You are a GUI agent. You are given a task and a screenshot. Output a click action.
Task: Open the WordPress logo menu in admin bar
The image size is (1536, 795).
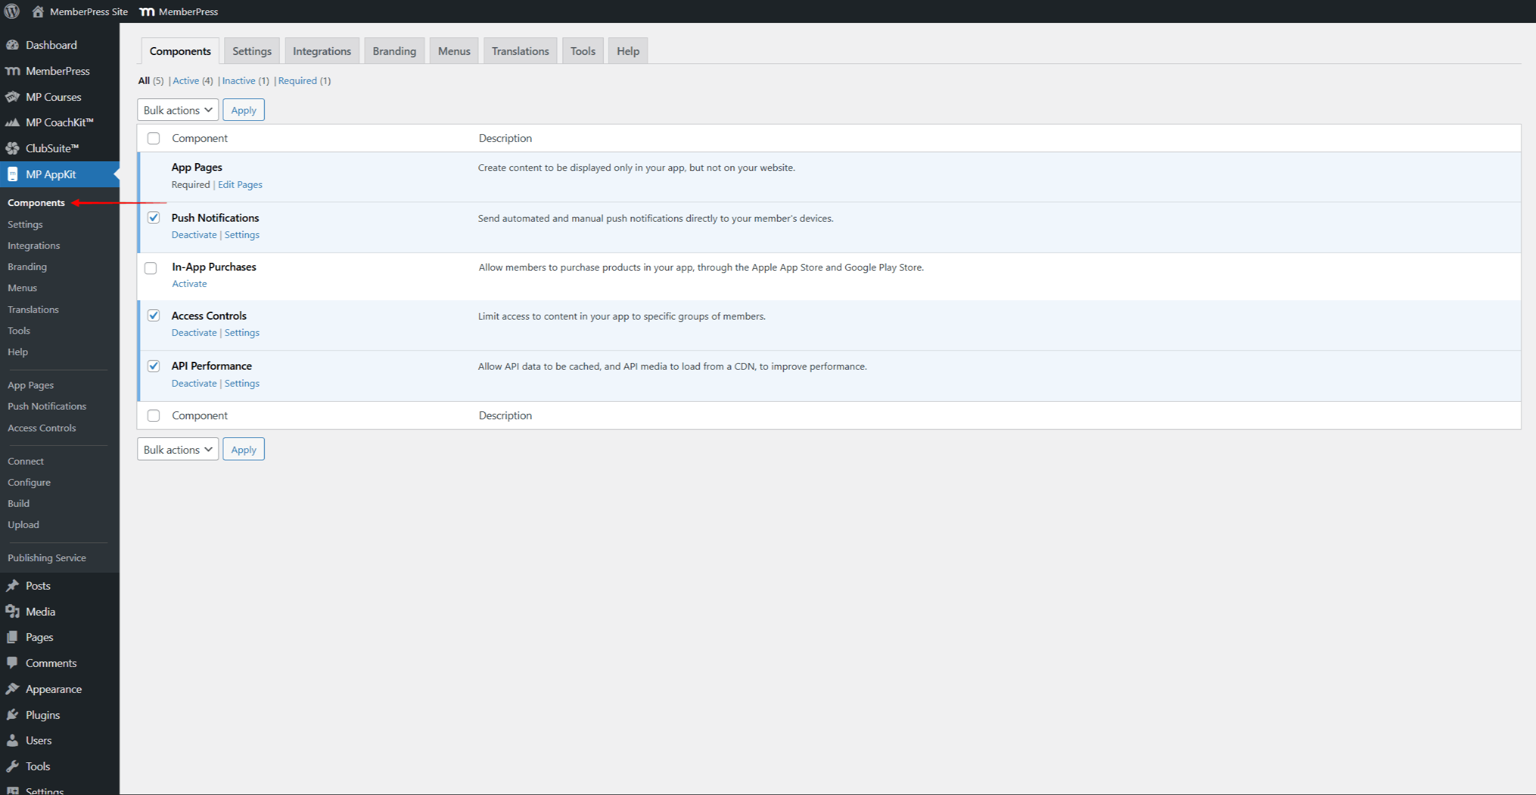tap(11, 11)
